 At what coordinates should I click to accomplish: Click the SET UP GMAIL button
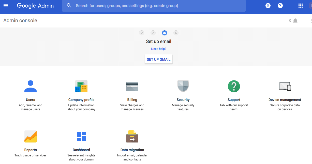coord(159,59)
